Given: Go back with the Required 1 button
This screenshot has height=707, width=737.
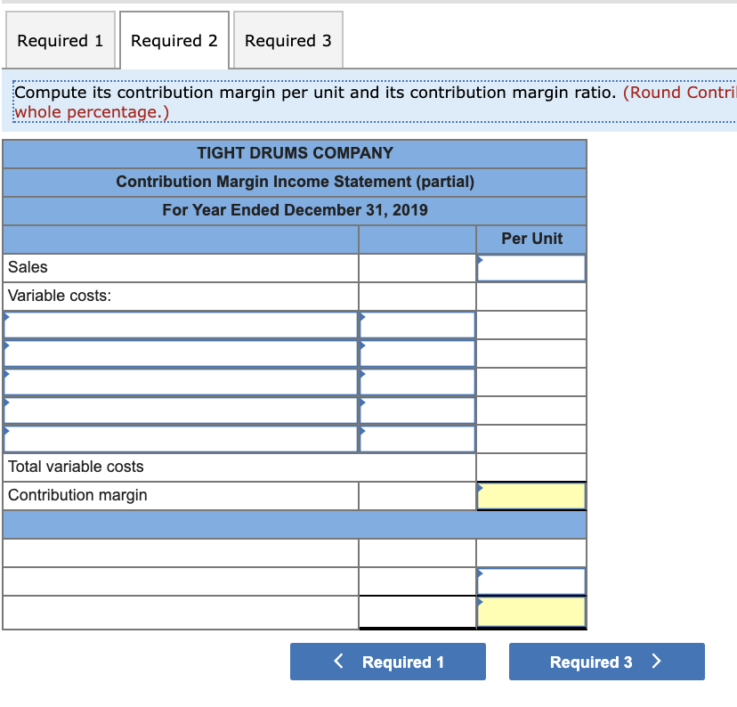Looking at the screenshot, I should point(388,662).
